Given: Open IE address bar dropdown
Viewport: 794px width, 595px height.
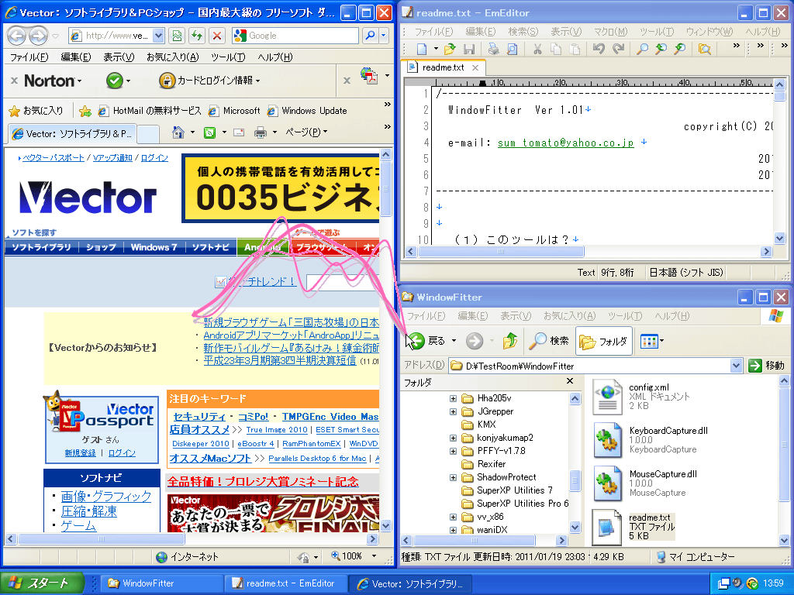Looking at the screenshot, I should coord(158,36).
